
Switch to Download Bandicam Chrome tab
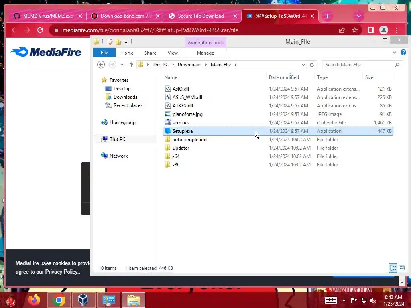(126, 16)
